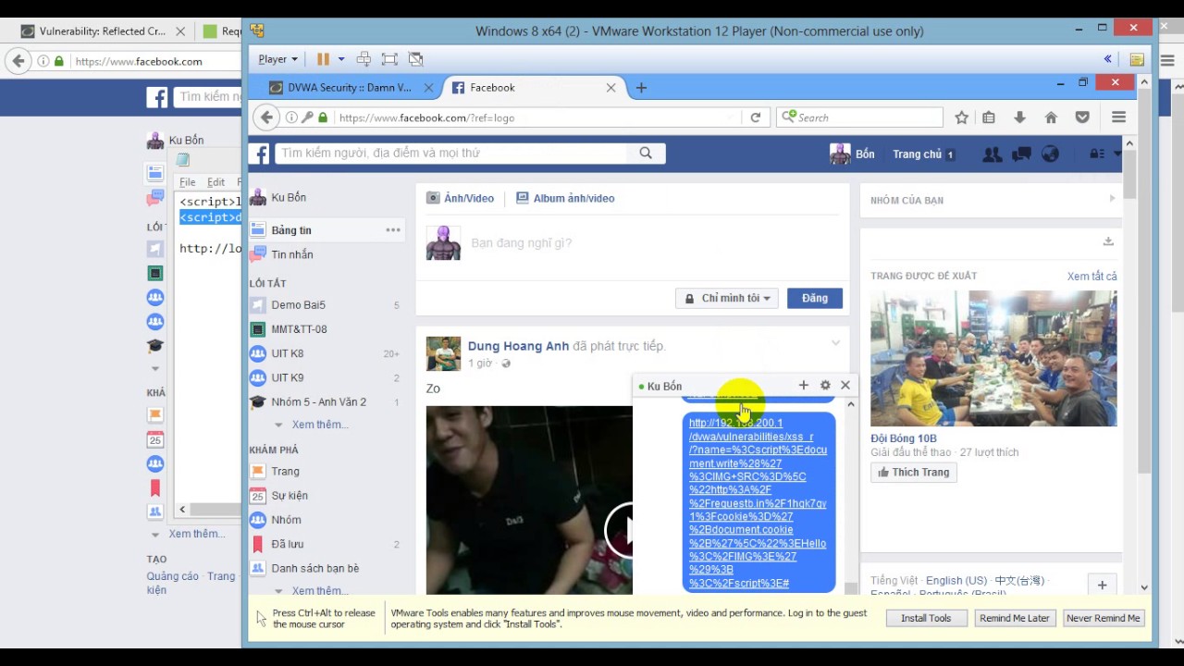Open the VMware Player menu
This screenshot has width=1184, height=666.
(x=277, y=59)
